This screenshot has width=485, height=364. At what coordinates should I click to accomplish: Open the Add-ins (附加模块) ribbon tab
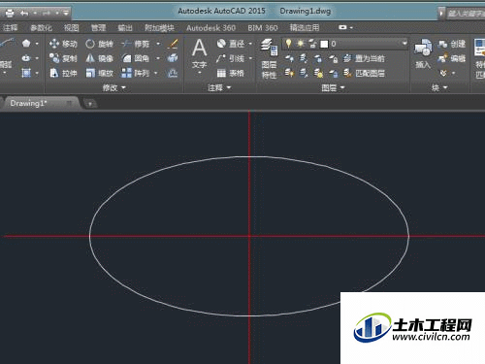pyautogui.click(x=159, y=28)
